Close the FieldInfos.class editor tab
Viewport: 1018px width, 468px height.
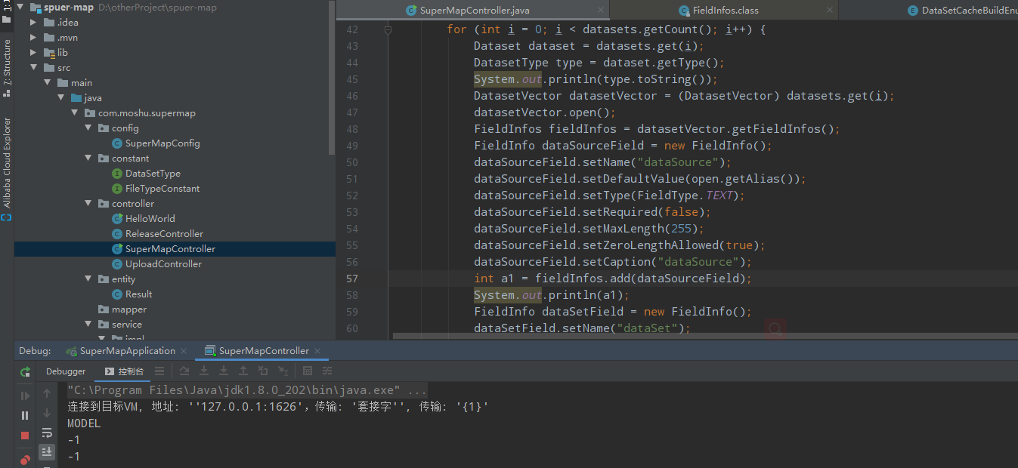pyautogui.click(x=830, y=11)
